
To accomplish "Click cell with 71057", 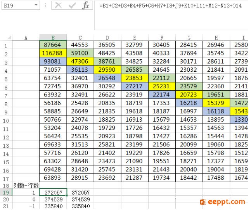I will (x=53, y=70).
